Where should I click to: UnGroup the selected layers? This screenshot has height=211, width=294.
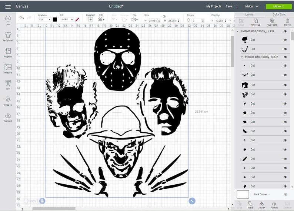click(256, 22)
